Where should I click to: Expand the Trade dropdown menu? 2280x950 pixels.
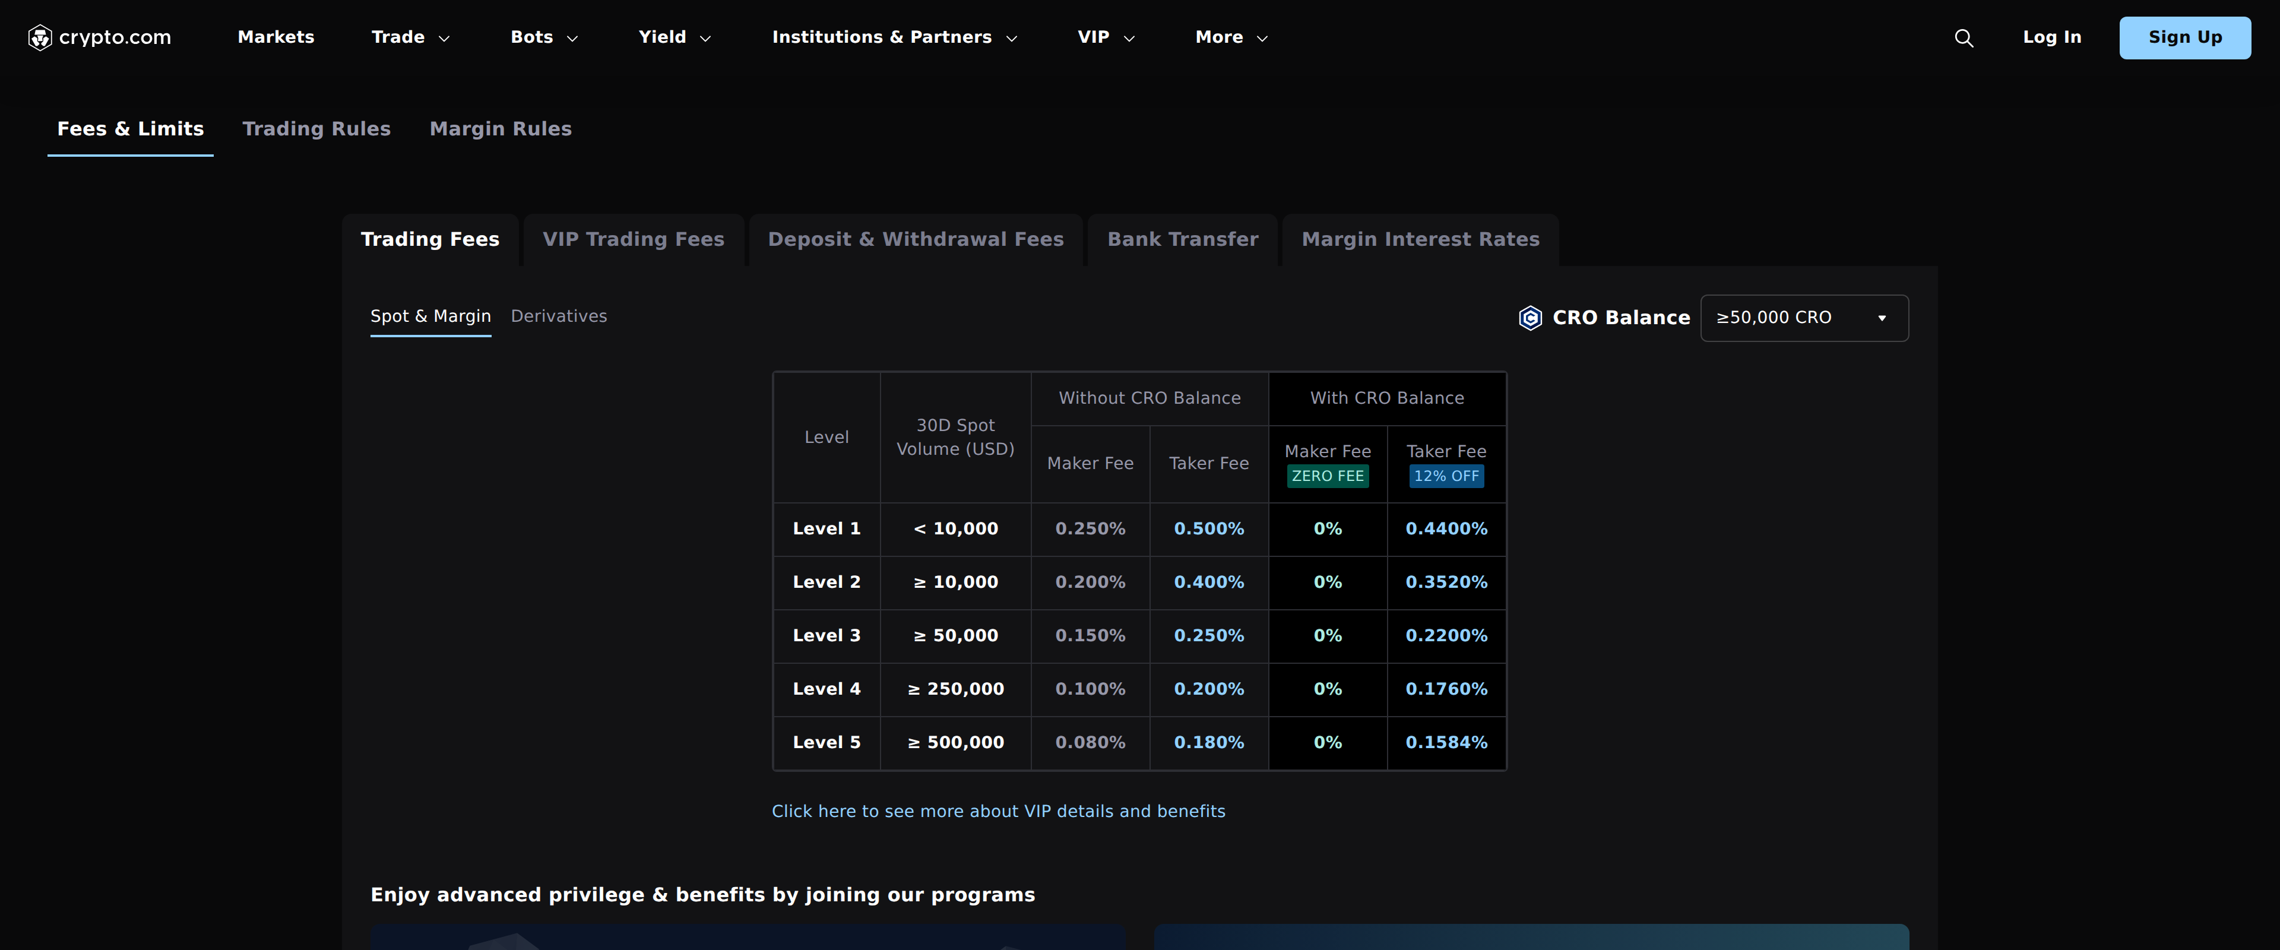pyautogui.click(x=411, y=37)
